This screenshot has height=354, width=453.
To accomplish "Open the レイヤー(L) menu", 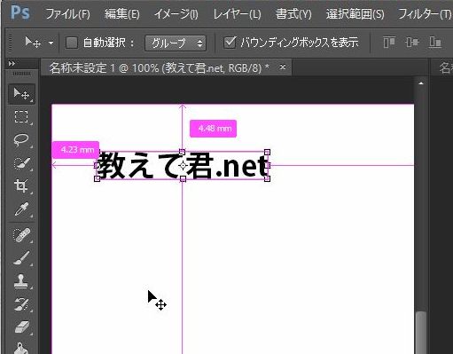I will click(x=237, y=14).
